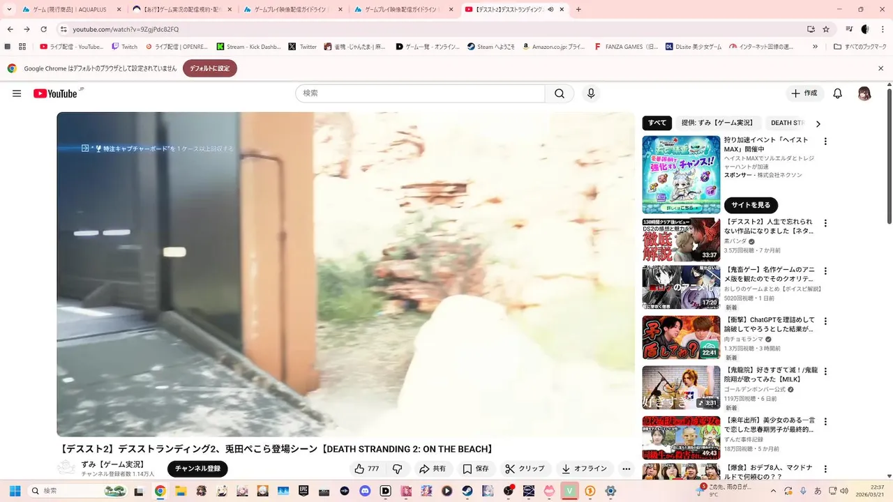
Task: Open File Explorer from the taskbar
Action: [181, 491]
